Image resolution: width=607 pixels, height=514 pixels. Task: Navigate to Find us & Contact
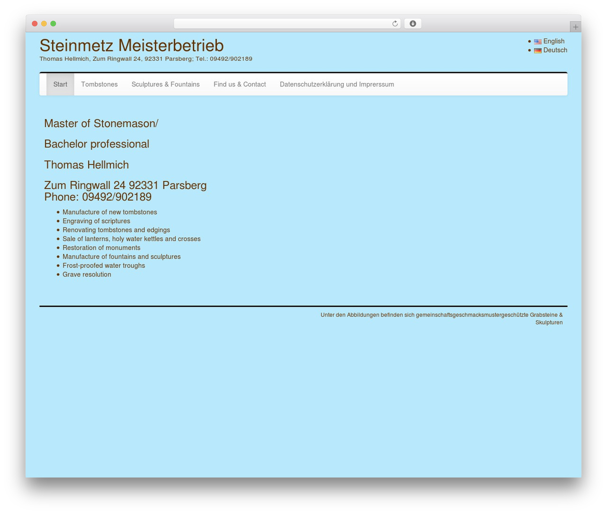pos(239,84)
